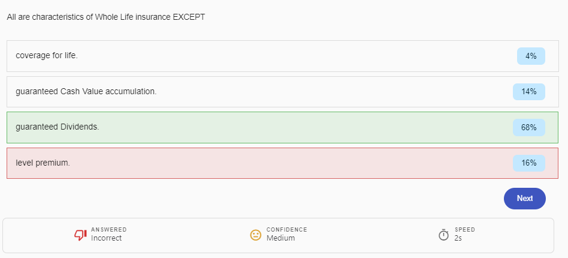Click the 16% response badge

(528, 163)
